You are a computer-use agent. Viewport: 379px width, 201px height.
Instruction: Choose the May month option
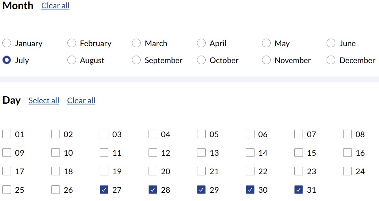266,43
